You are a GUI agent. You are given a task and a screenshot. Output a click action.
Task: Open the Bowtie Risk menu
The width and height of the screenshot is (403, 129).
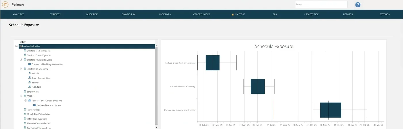click(x=128, y=14)
